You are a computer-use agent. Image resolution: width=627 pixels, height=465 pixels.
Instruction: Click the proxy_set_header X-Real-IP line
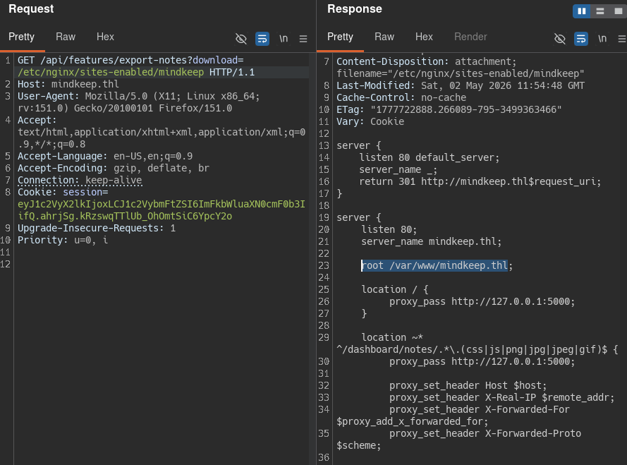502,398
